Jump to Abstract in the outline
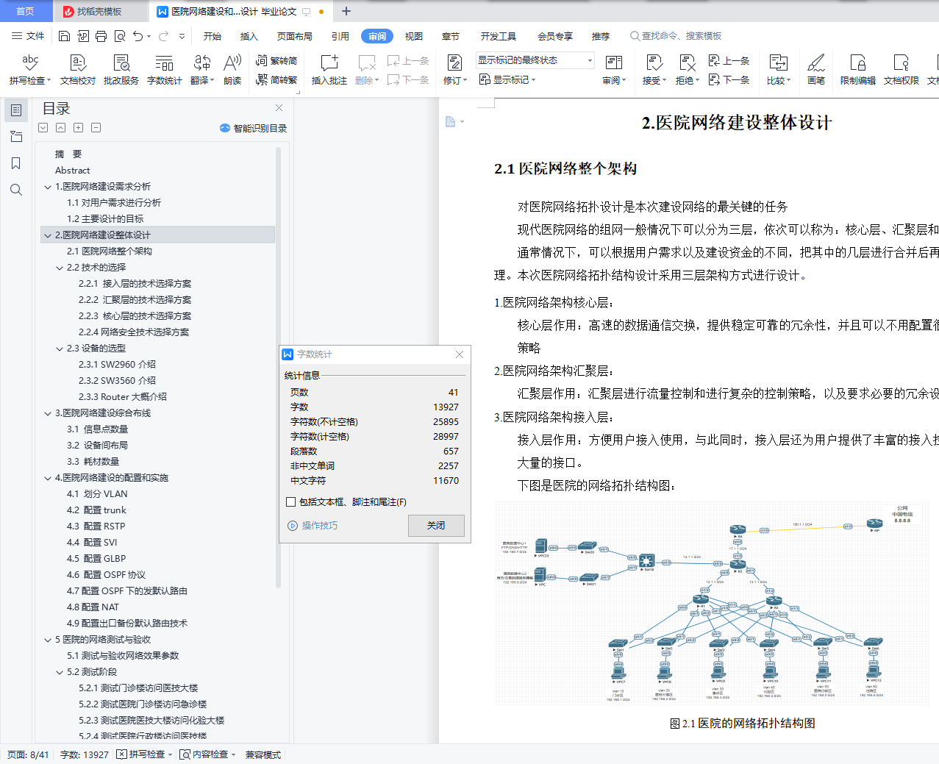The image size is (939, 764). coord(72,171)
